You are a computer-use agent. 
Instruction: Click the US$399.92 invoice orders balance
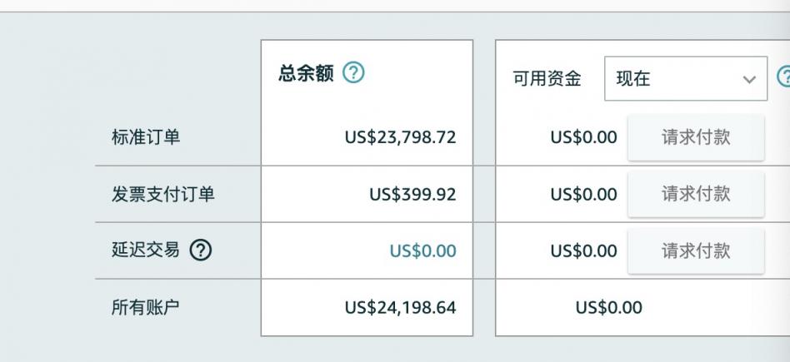(x=412, y=195)
